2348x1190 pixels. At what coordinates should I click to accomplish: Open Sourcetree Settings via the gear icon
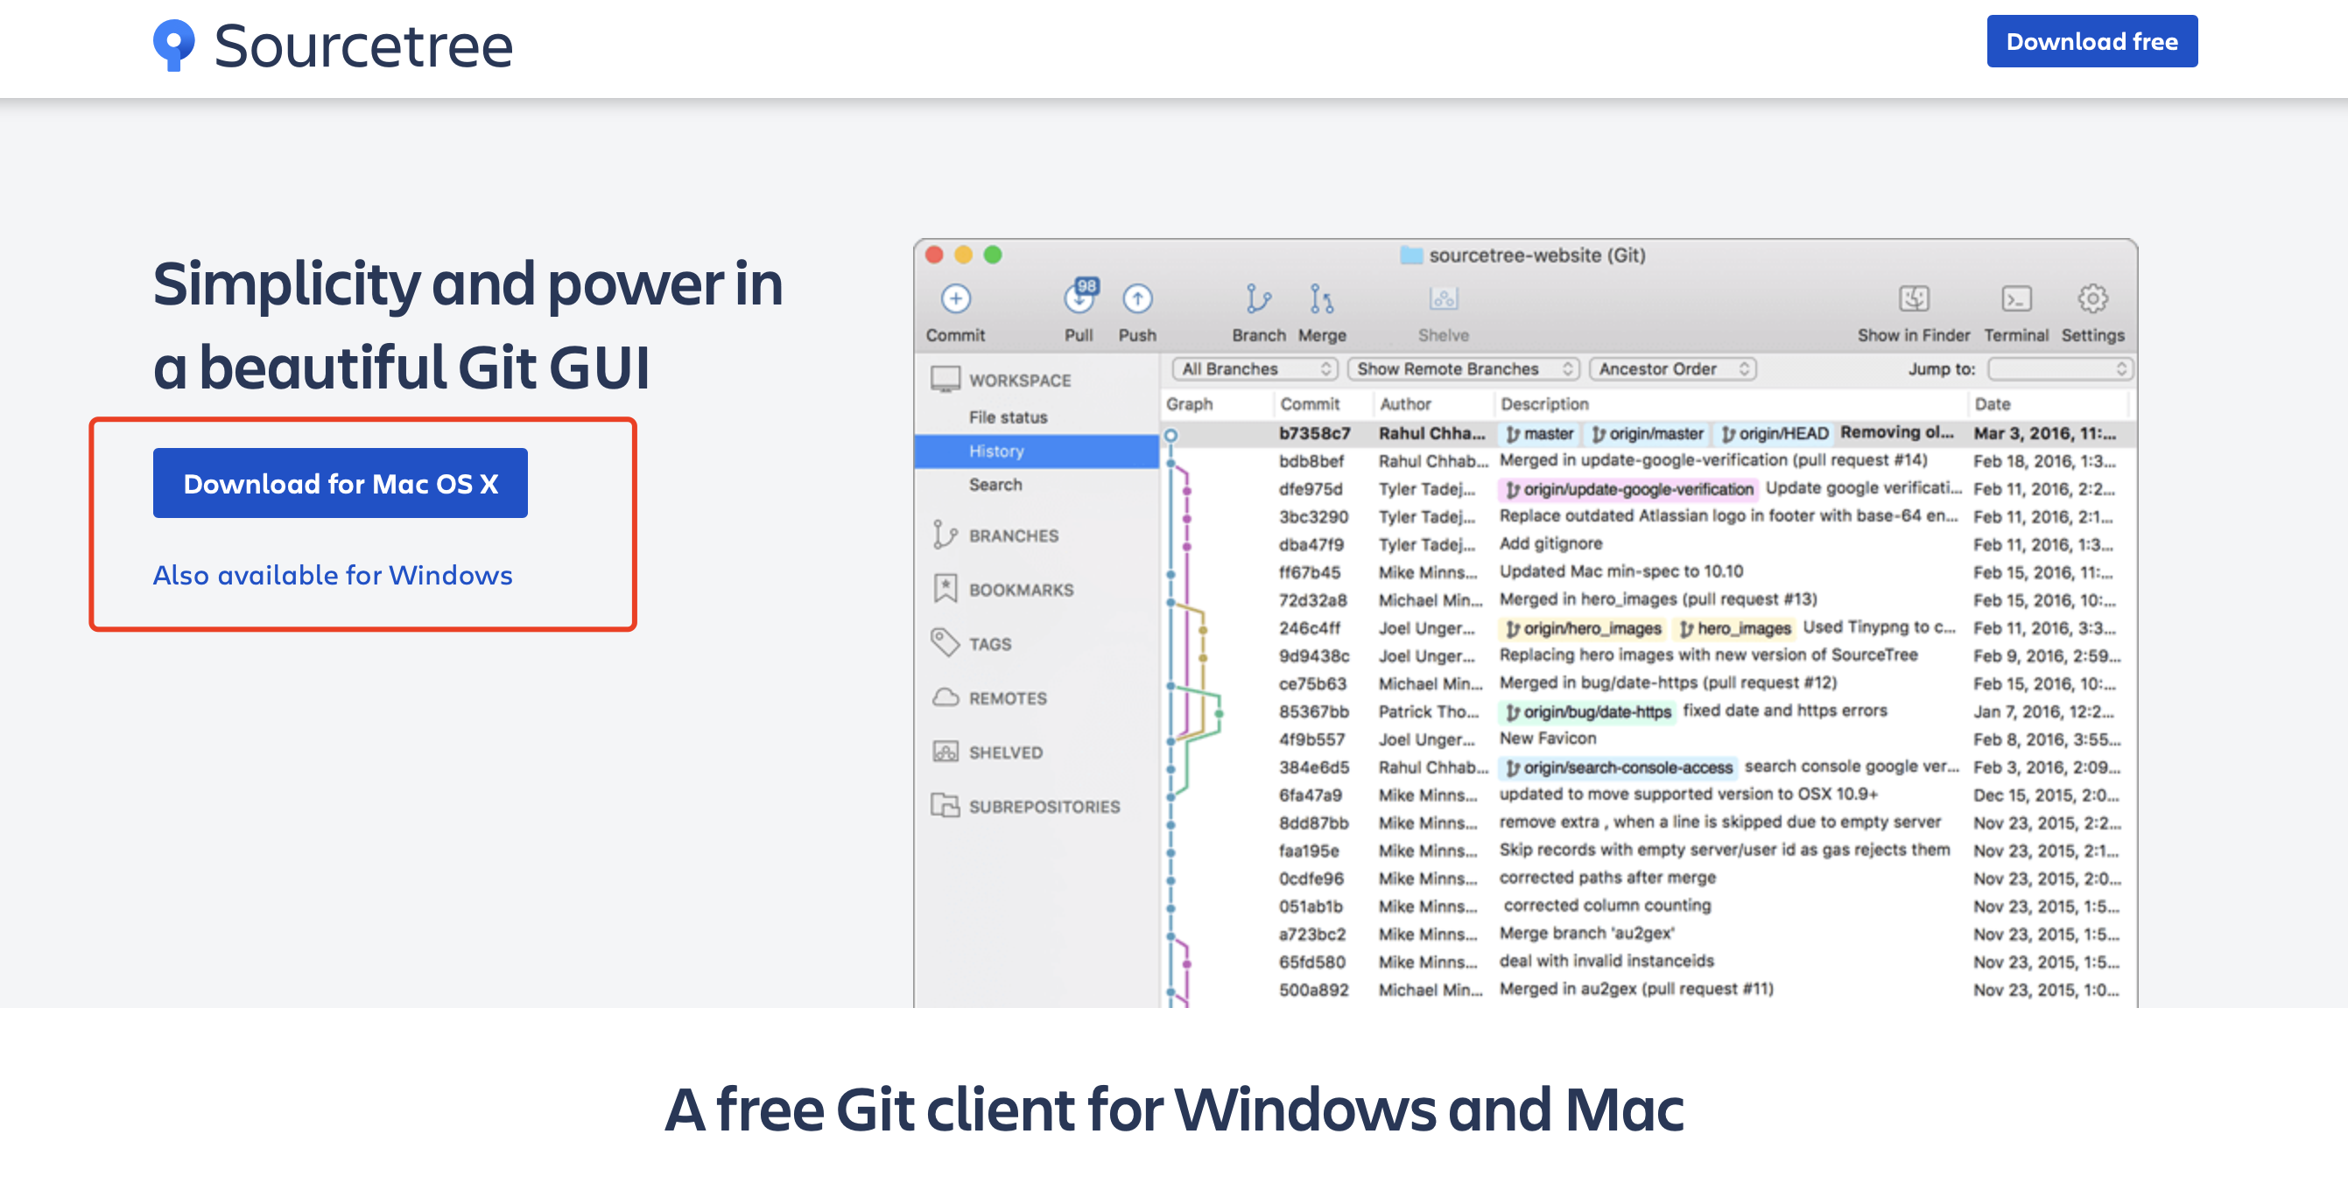(x=2092, y=301)
